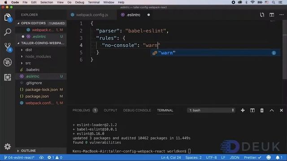
Task: Open the Notification Center list icon
Action: (x=280, y=2)
